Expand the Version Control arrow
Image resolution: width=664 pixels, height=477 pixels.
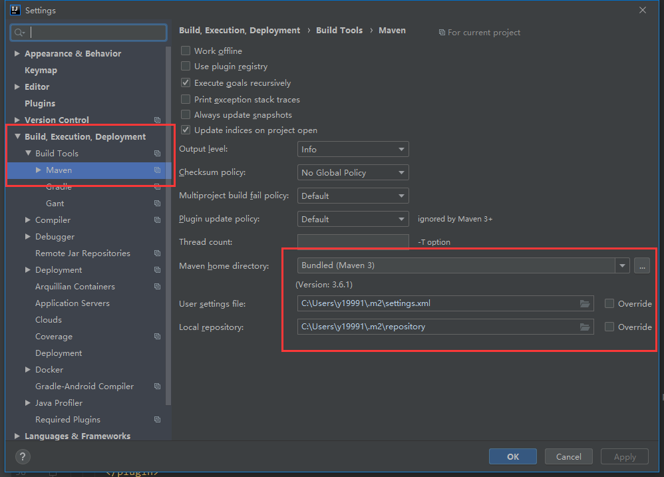(x=17, y=120)
